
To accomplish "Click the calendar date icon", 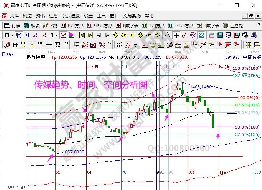I will [212, 35].
